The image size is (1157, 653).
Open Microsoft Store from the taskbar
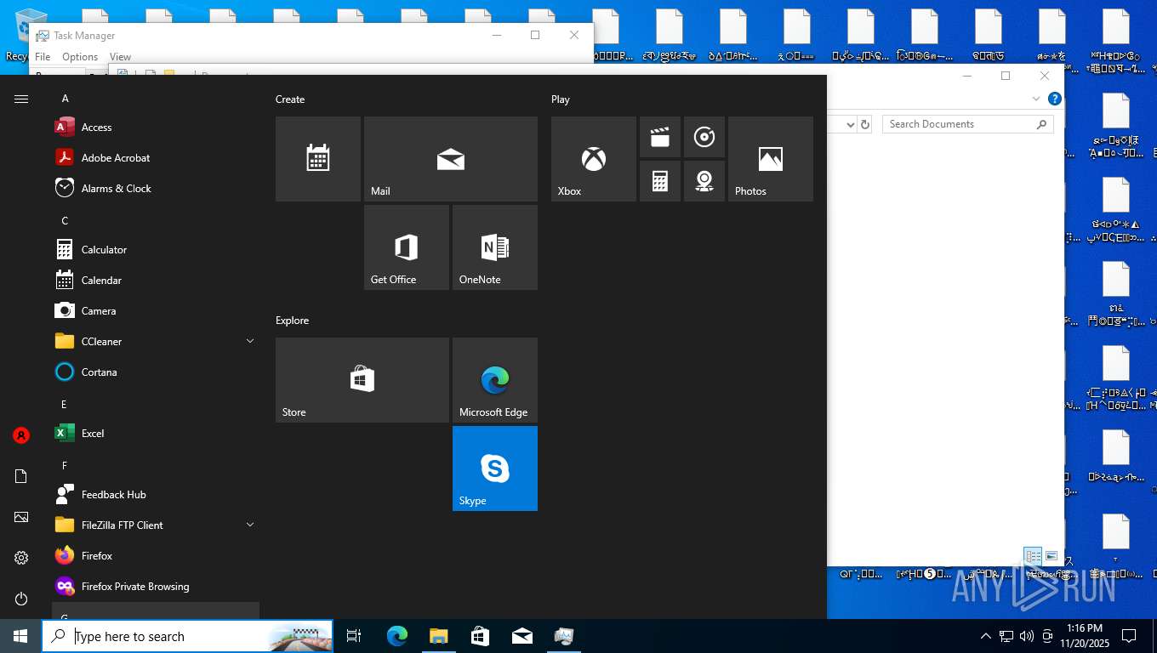pos(480,636)
